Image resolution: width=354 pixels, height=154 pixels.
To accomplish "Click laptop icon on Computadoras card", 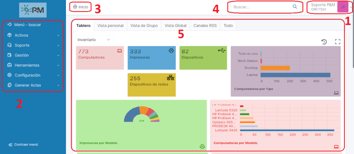I will pyautogui.click(x=119, y=51).
